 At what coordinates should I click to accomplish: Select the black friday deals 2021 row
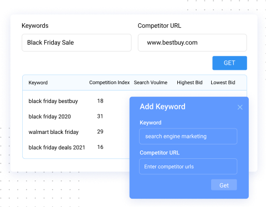point(76,147)
